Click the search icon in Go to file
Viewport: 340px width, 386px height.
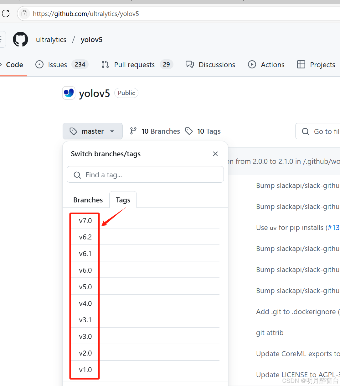305,131
